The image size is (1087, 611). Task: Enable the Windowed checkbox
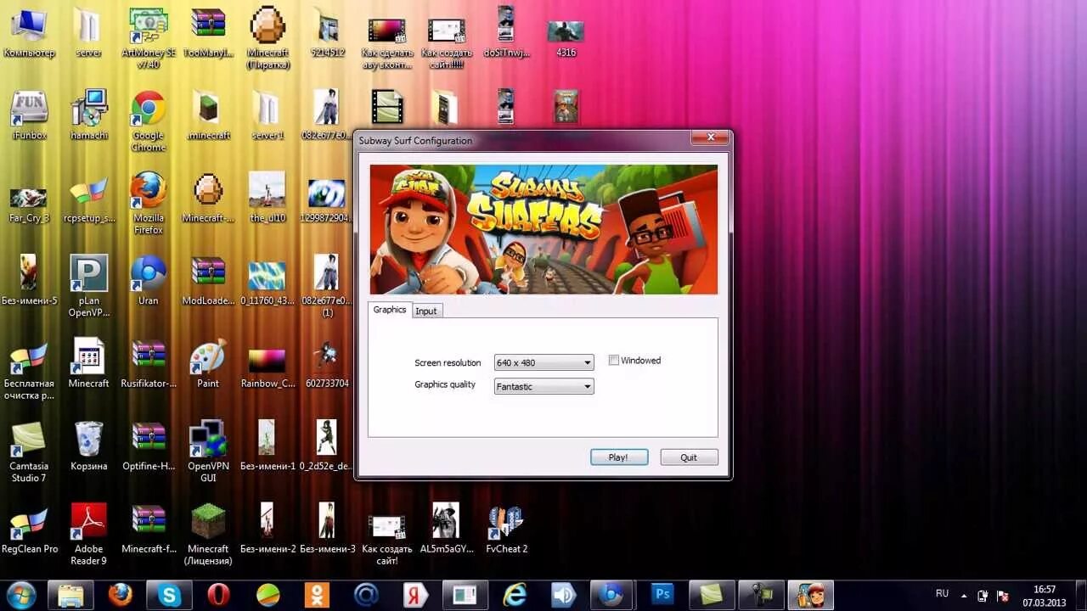[614, 361]
